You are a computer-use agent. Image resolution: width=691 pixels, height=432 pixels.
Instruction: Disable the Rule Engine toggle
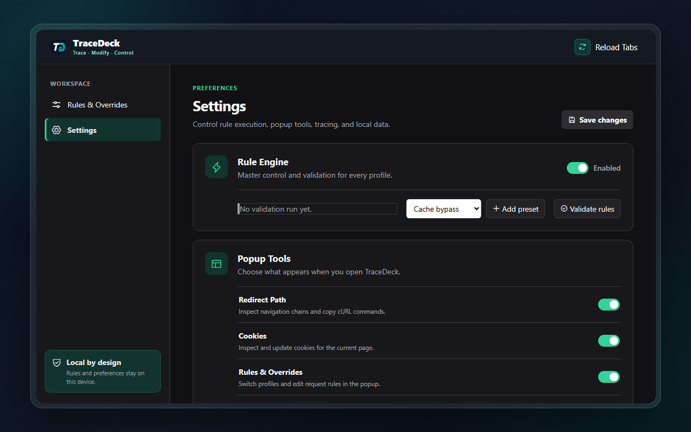tap(578, 168)
